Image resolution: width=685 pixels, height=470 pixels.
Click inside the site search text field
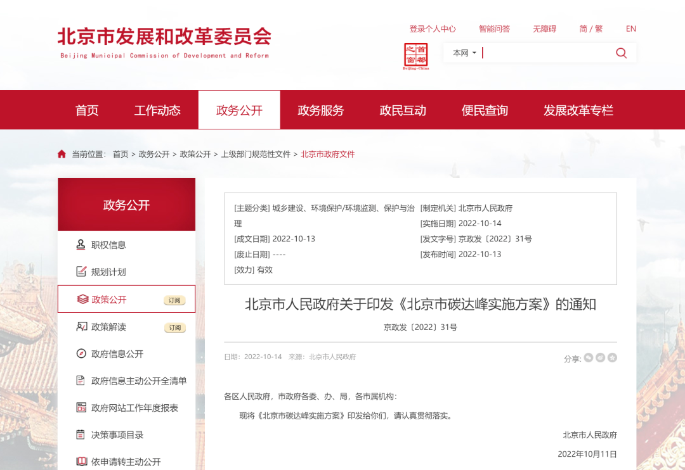click(x=545, y=53)
